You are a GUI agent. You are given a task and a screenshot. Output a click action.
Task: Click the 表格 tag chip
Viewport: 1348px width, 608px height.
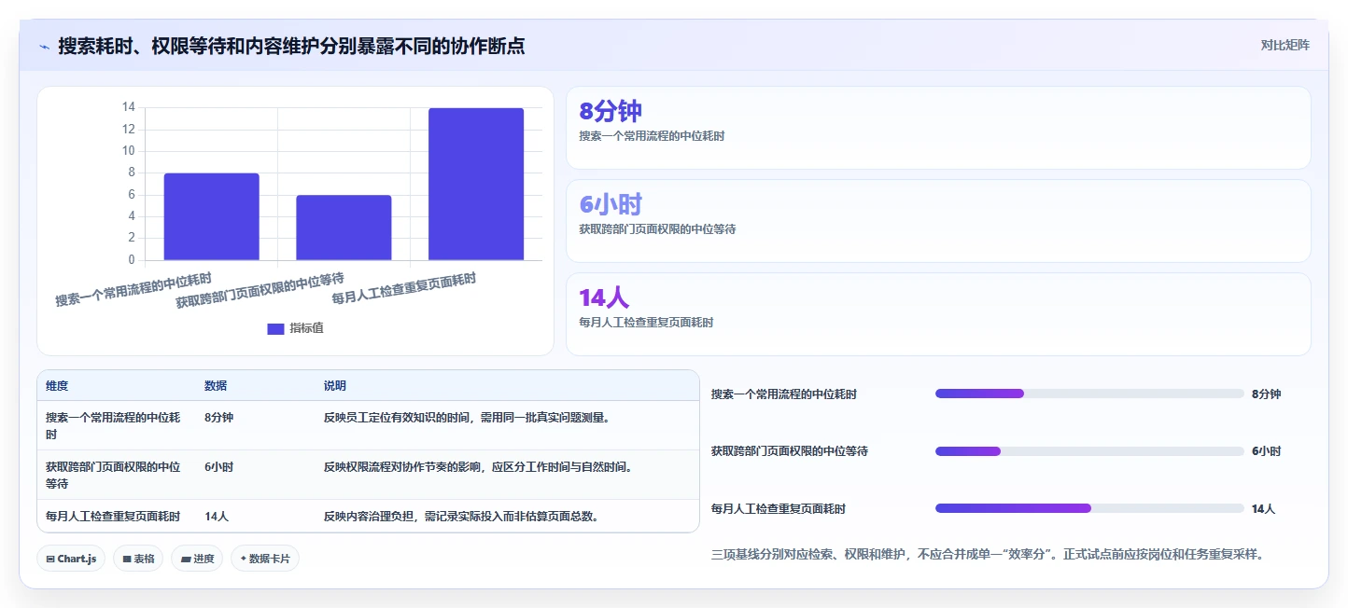(x=138, y=559)
